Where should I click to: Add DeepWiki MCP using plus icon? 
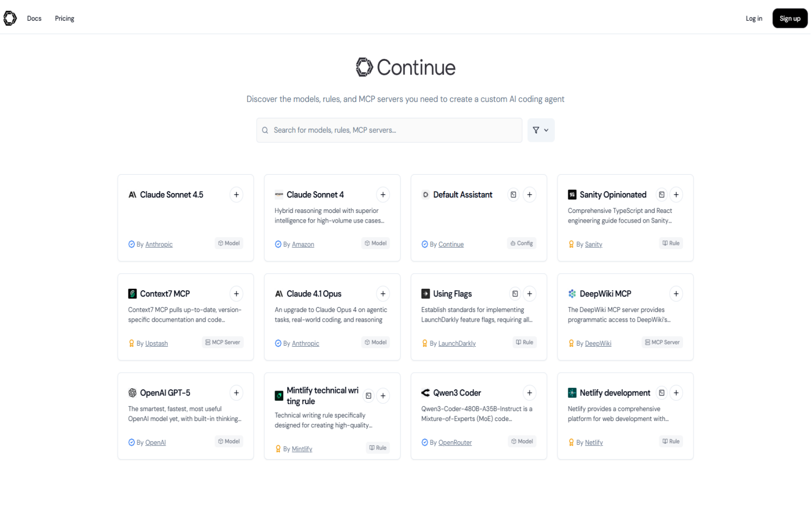pyautogui.click(x=676, y=294)
